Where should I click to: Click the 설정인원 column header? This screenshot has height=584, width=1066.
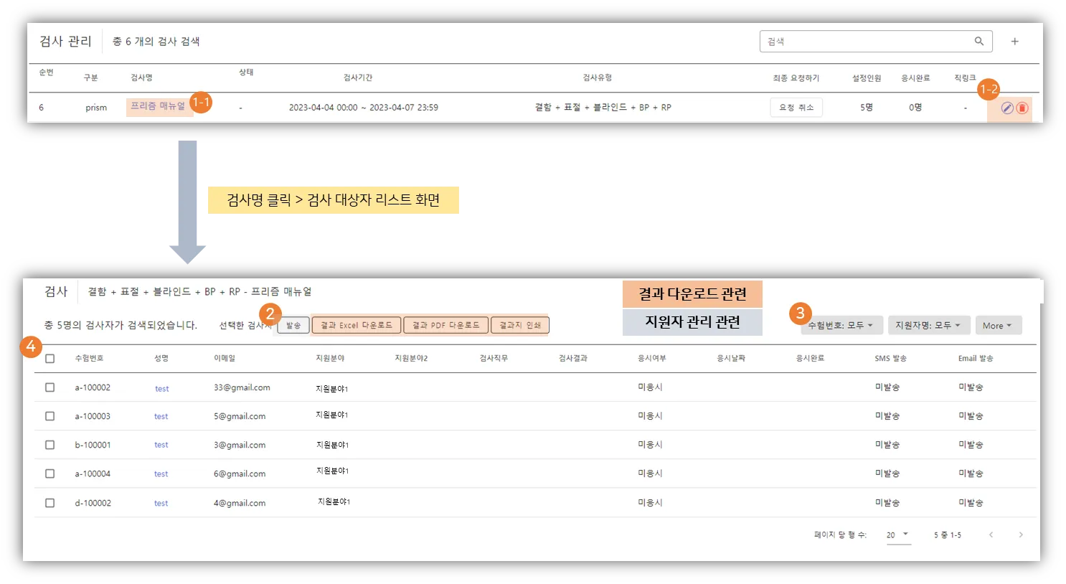pos(867,78)
